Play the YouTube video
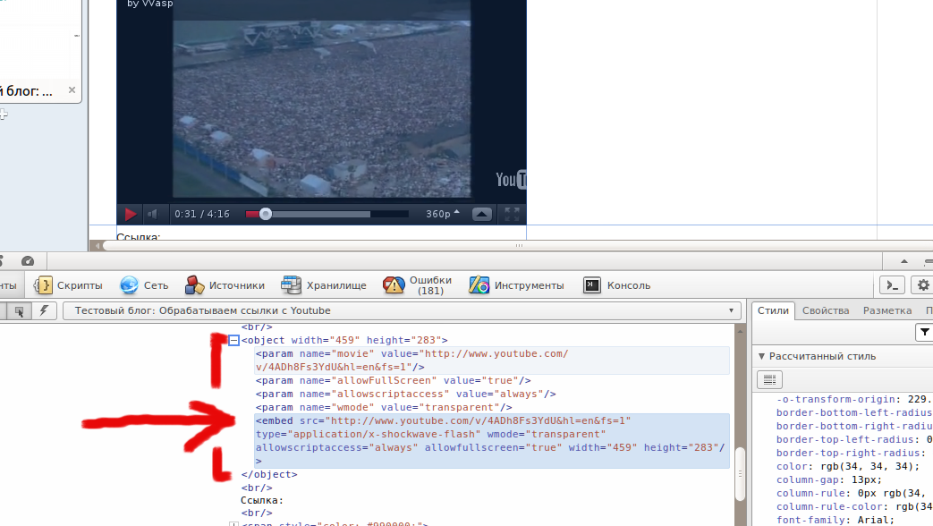The image size is (933, 526). click(x=130, y=214)
